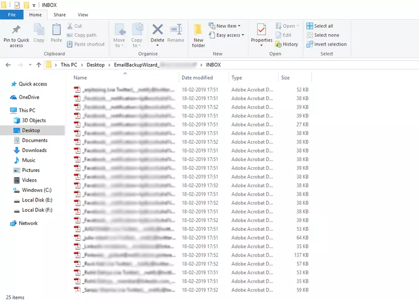Click Copy path in ribbon
Viewport: 419px width, 301px height.
click(82, 35)
